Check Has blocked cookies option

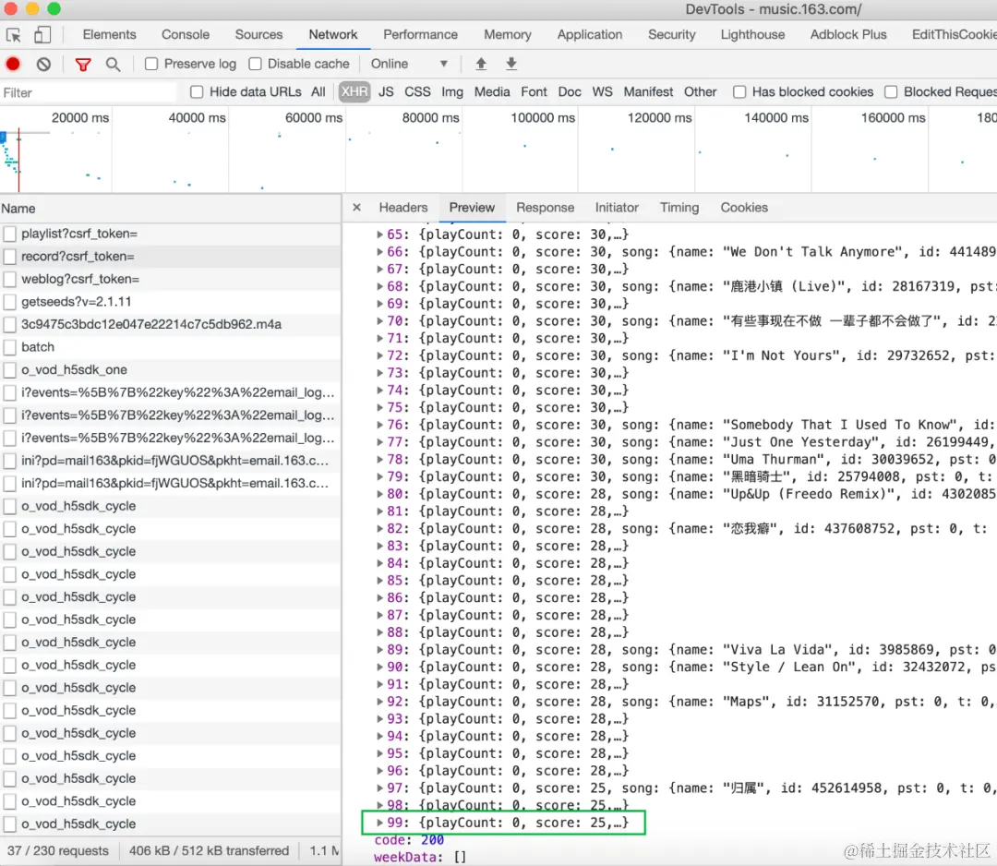[x=739, y=91]
